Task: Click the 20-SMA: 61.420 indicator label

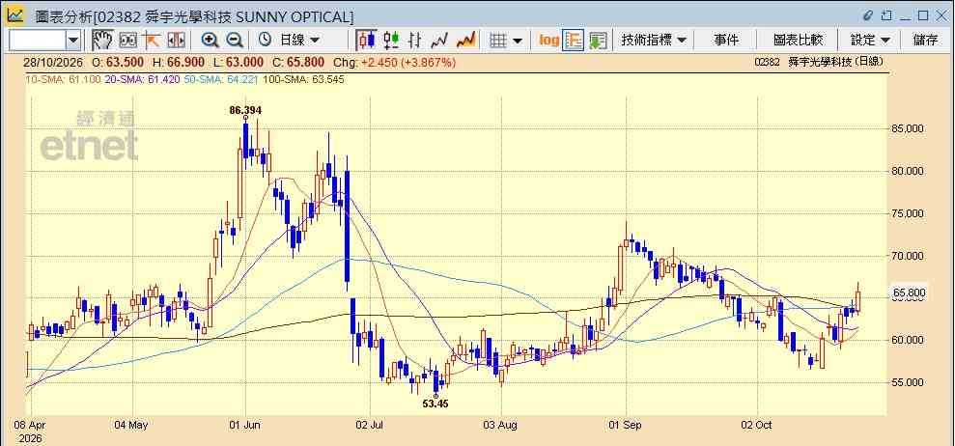Action: 141,79
